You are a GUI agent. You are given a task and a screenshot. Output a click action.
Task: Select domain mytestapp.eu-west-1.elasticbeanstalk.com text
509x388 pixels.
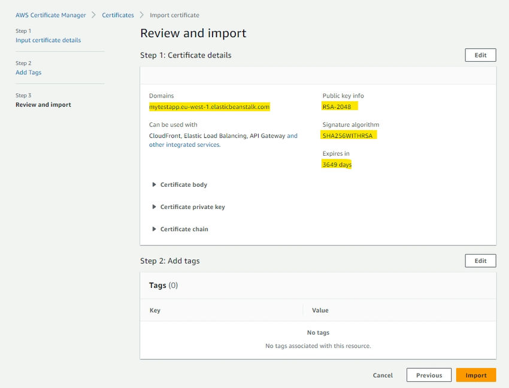click(x=210, y=107)
